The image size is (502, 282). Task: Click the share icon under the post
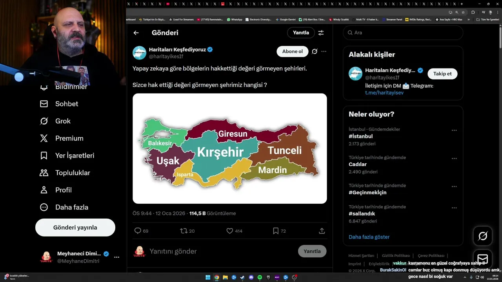click(x=322, y=231)
